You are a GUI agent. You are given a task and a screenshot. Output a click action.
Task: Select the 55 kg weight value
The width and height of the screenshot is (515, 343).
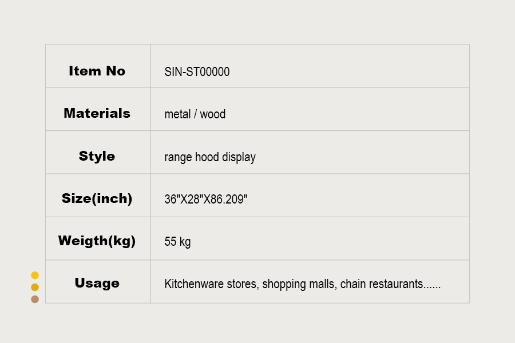177,242
